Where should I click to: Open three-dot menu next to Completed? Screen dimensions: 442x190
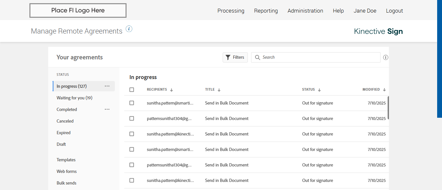coord(107,109)
